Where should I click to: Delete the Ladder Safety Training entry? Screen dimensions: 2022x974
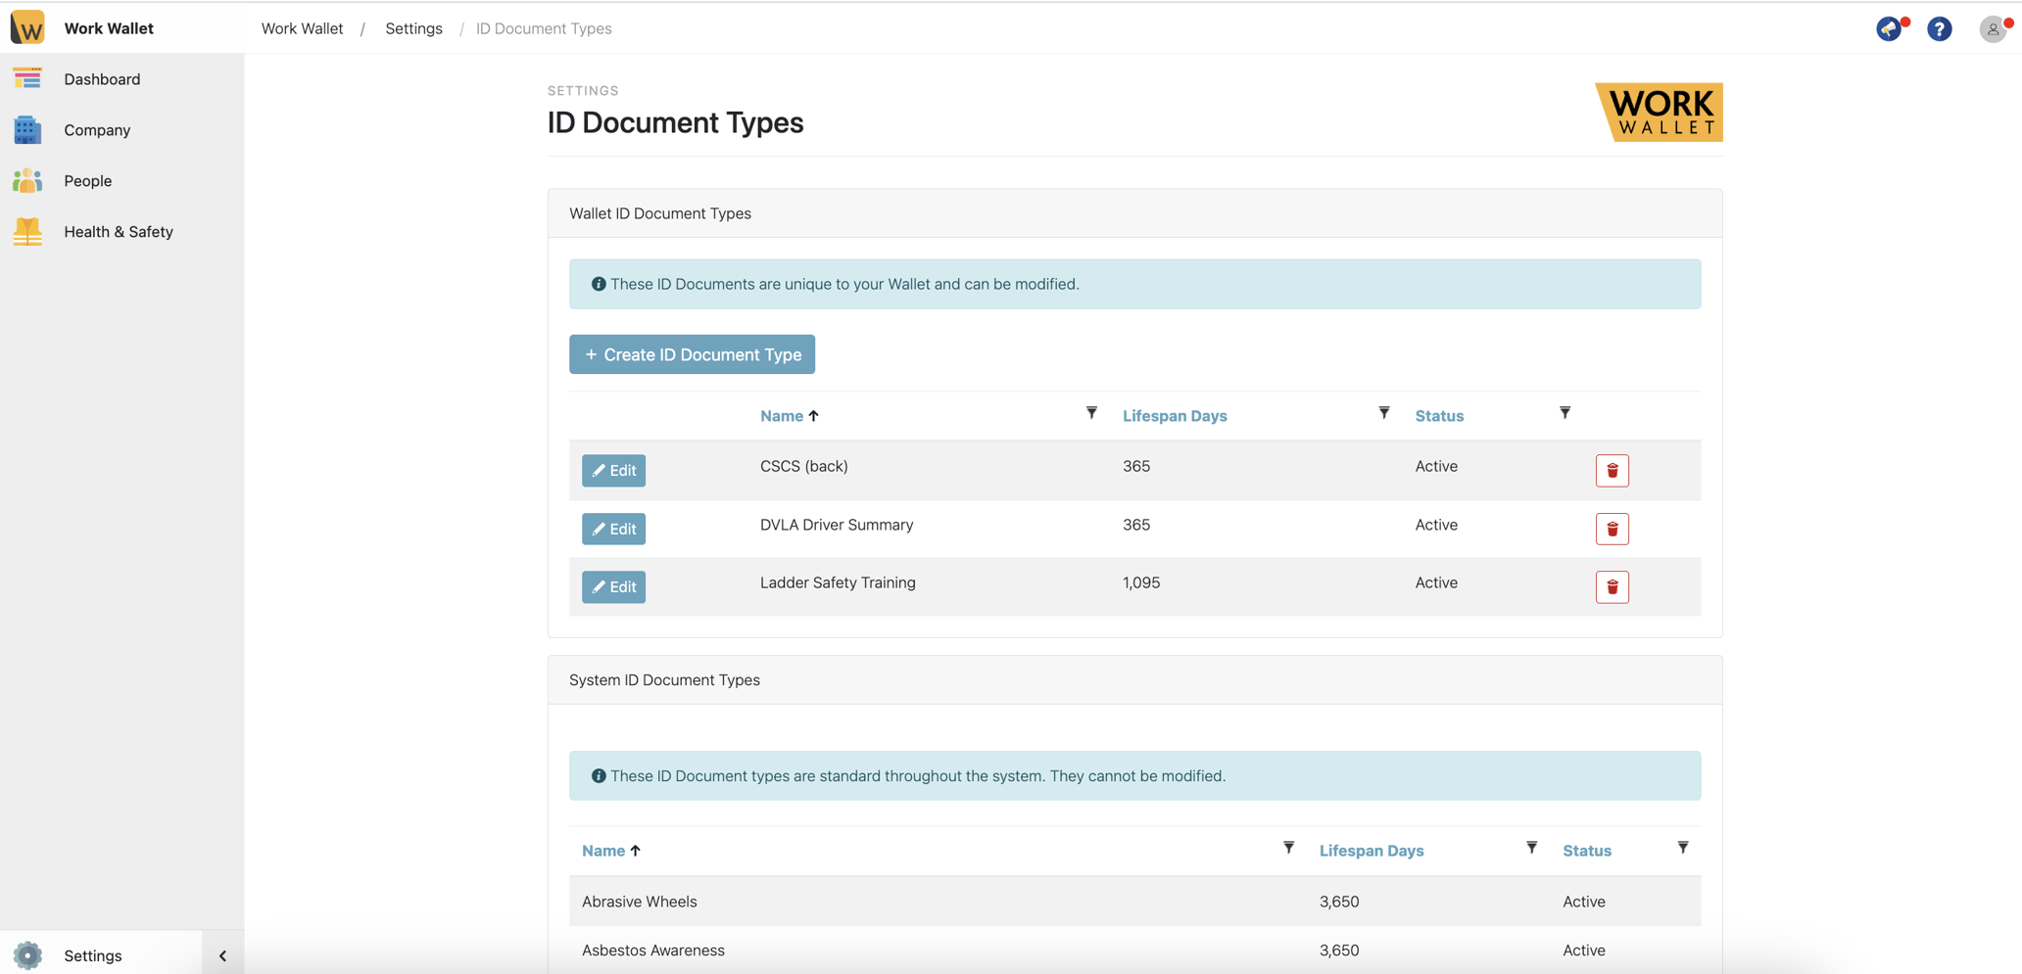(1612, 586)
